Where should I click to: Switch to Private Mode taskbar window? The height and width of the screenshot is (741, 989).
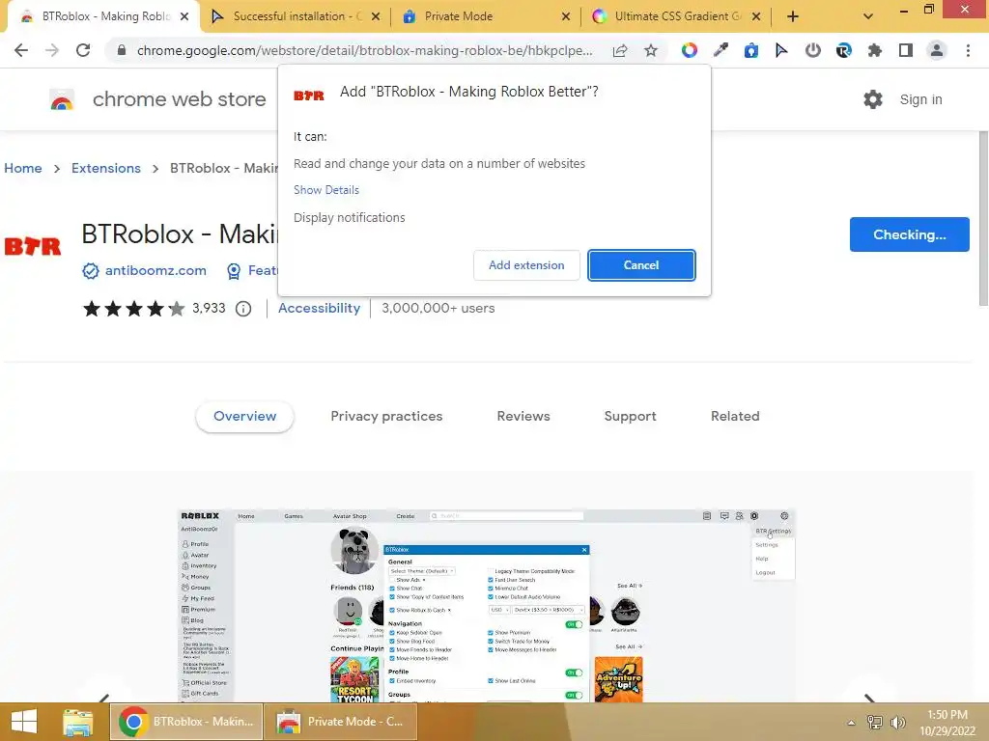341,722
